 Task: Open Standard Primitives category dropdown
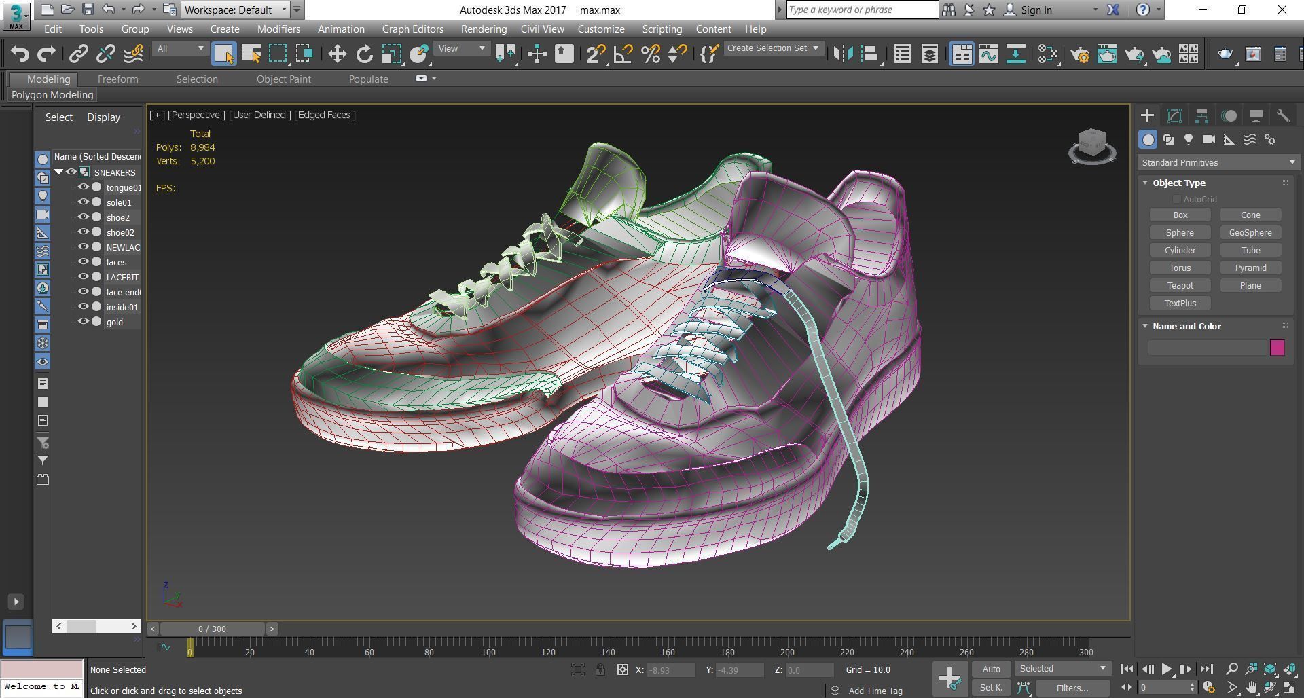pyautogui.click(x=1218, y=162)
